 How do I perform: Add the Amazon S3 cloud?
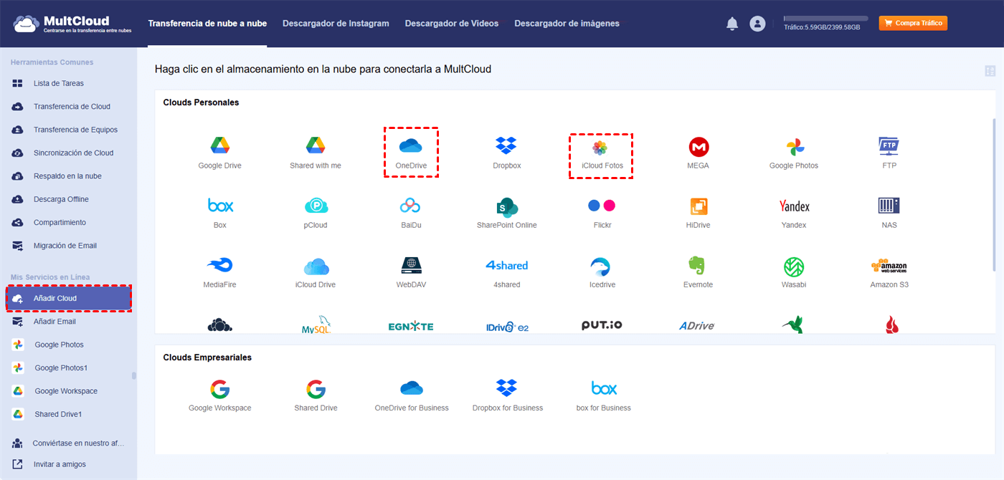(x=889, y=266)
